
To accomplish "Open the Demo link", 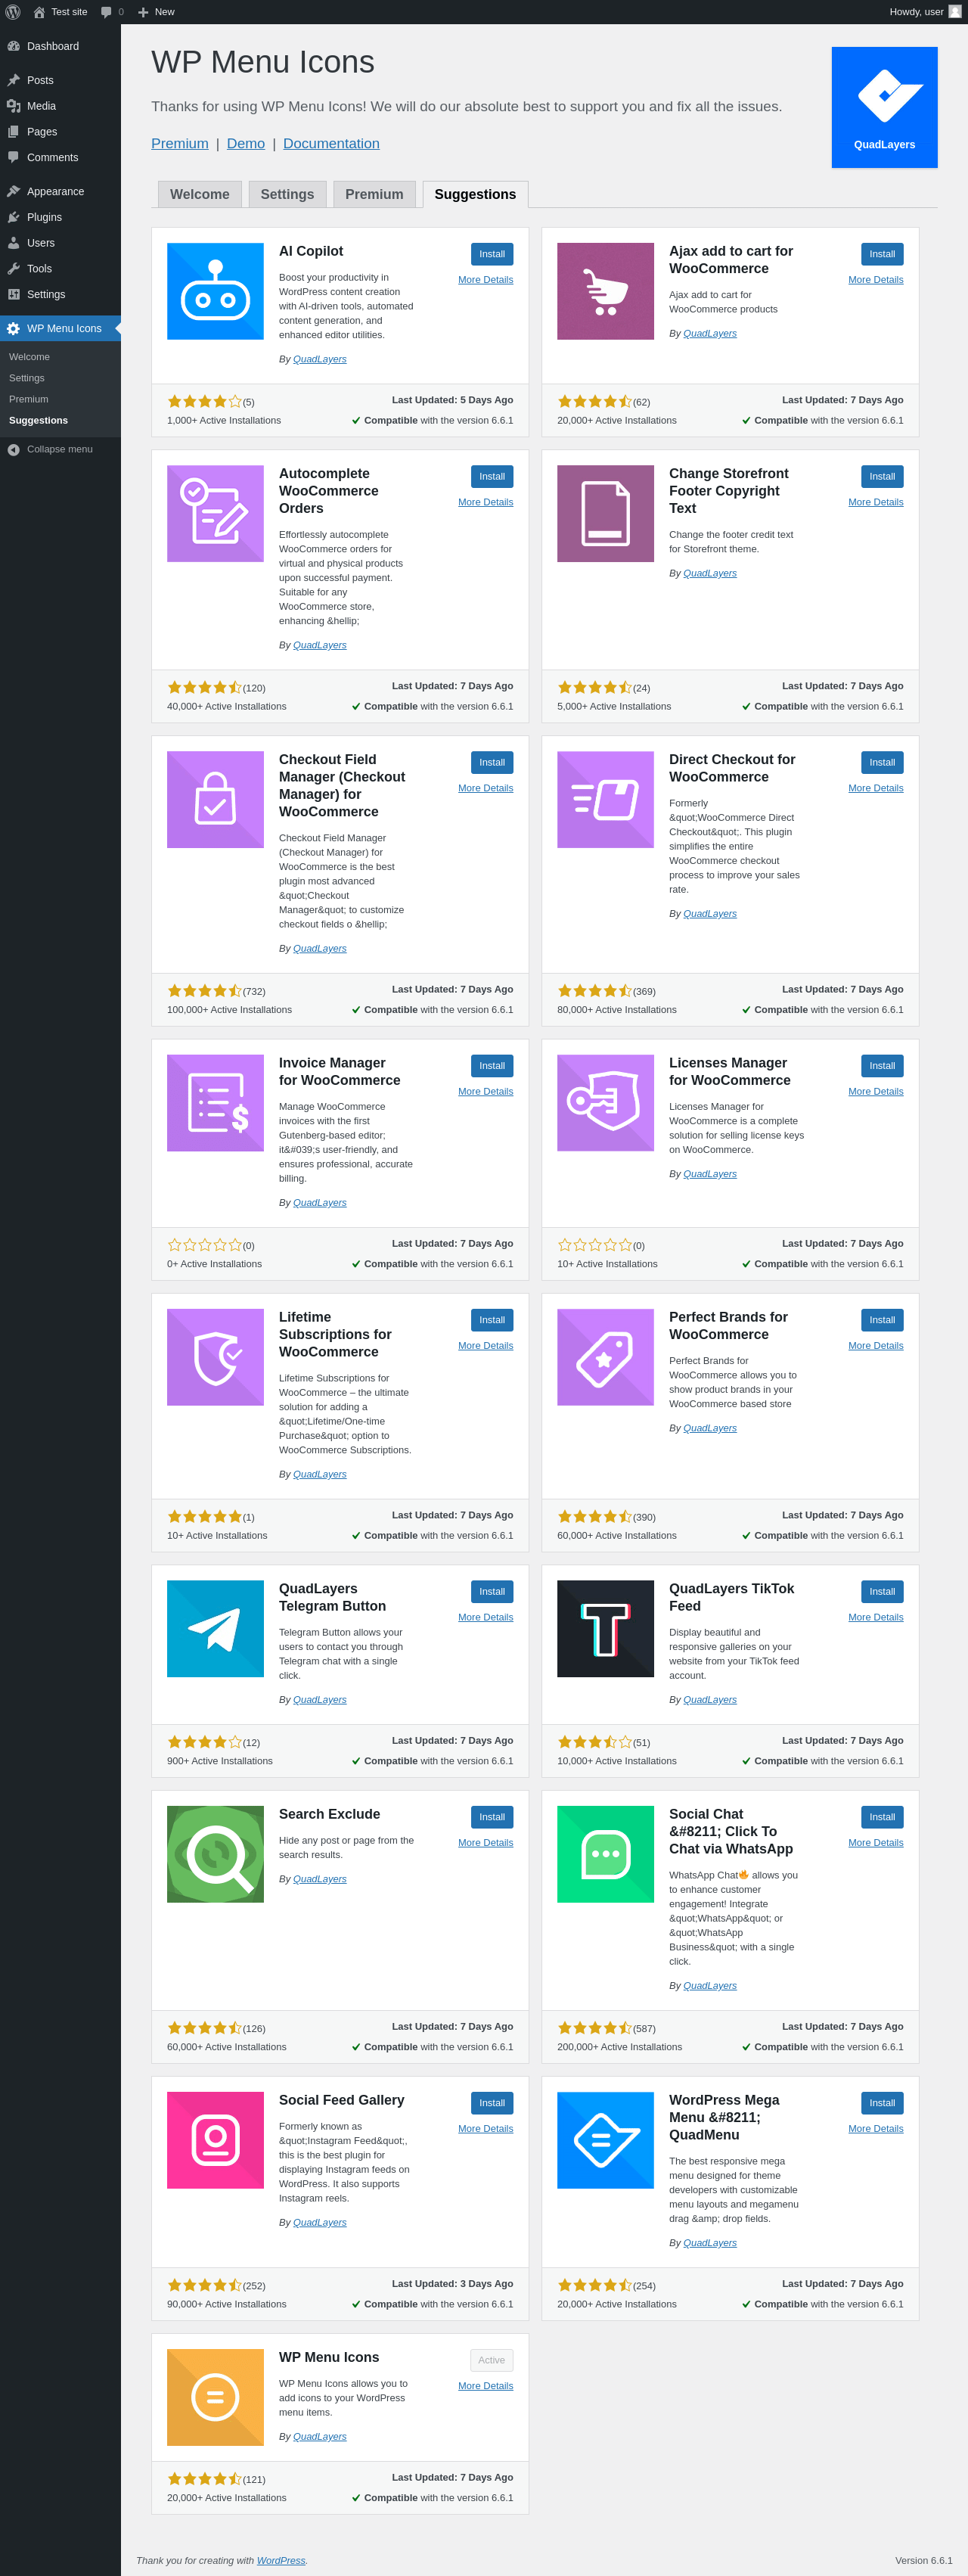I will point(246,143).
